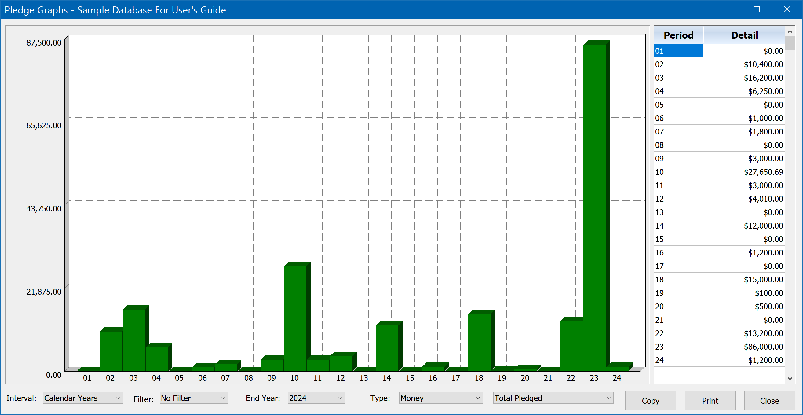Select period 10 row with $27,650.69

click(719, 172)
